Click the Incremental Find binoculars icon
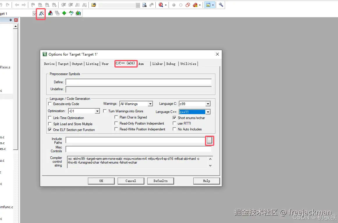The height and width of the screenshot is (223, 338). 152,5
